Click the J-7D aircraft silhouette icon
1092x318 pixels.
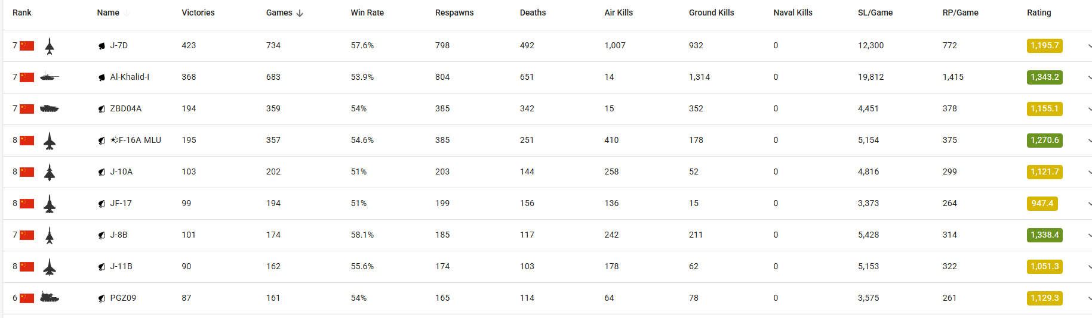coord(50,46)
